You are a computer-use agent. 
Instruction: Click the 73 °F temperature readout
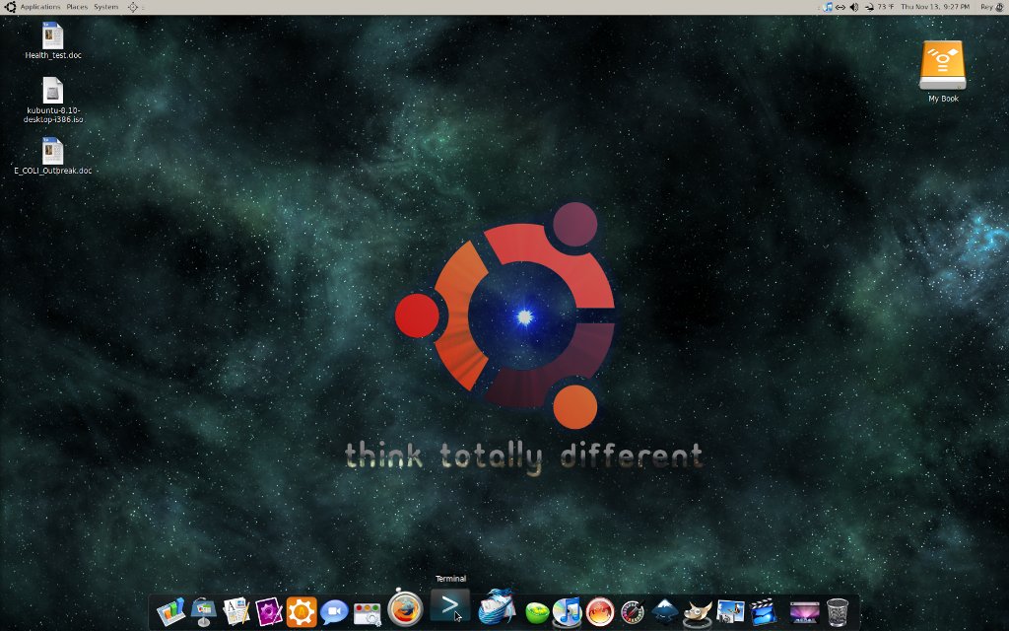(x=886, y=7)
